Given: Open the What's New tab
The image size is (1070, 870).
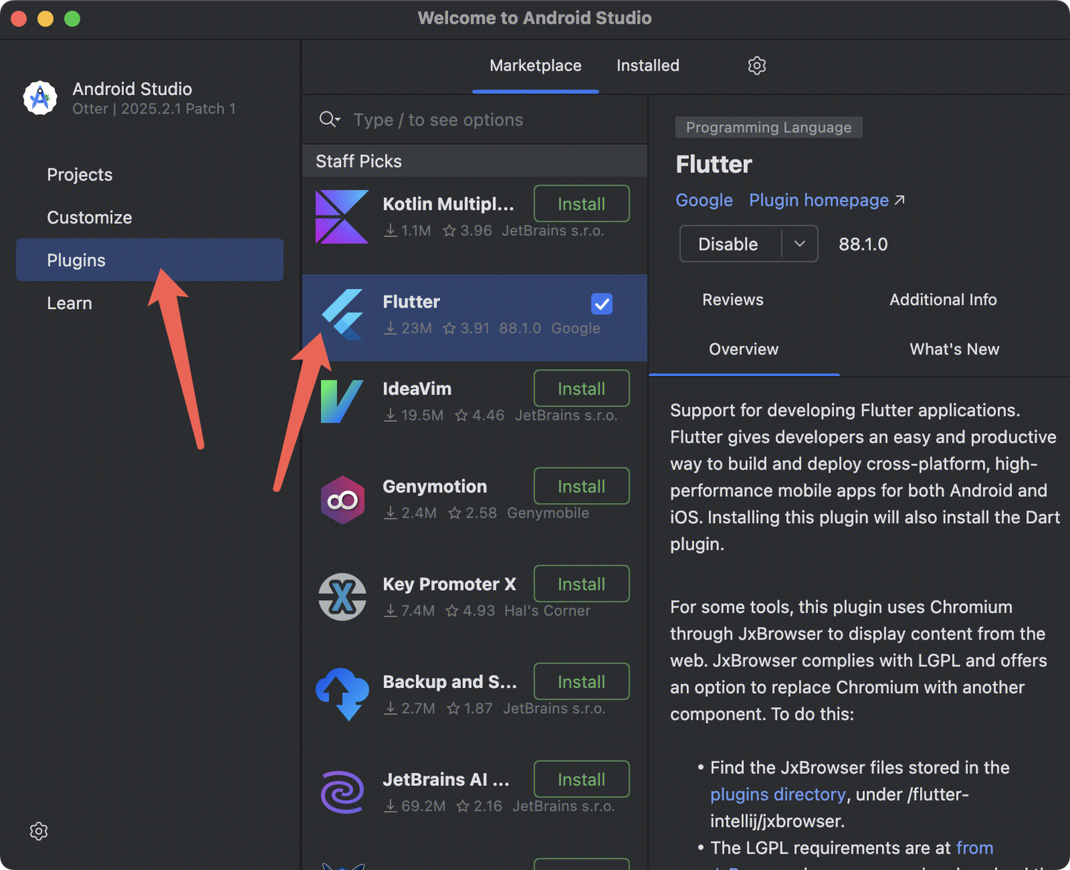Looking at the screenshot, I should pyautogui.click(x=954, y=349).
